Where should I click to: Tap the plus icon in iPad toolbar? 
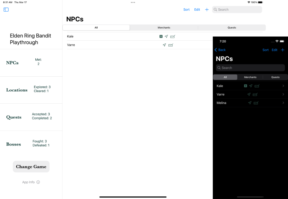[207, 10]
